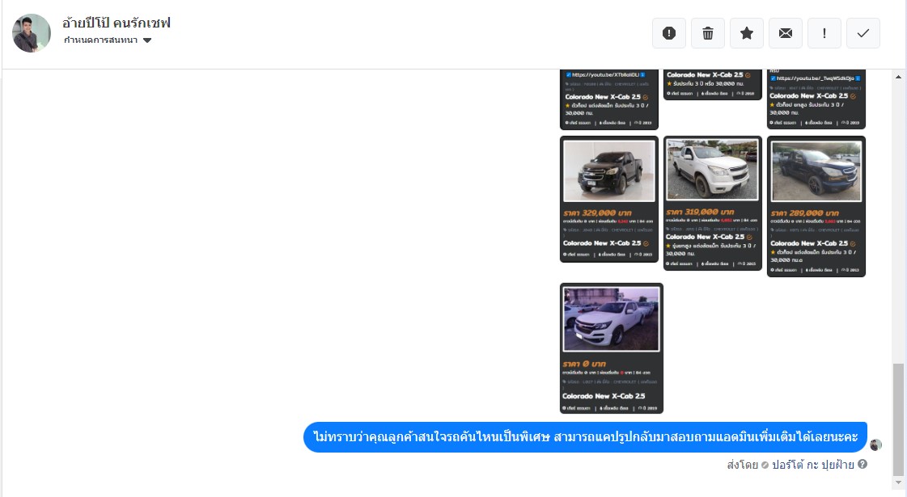Click the blue message bubble asking which car interests the customer

[x=585, y=437]
